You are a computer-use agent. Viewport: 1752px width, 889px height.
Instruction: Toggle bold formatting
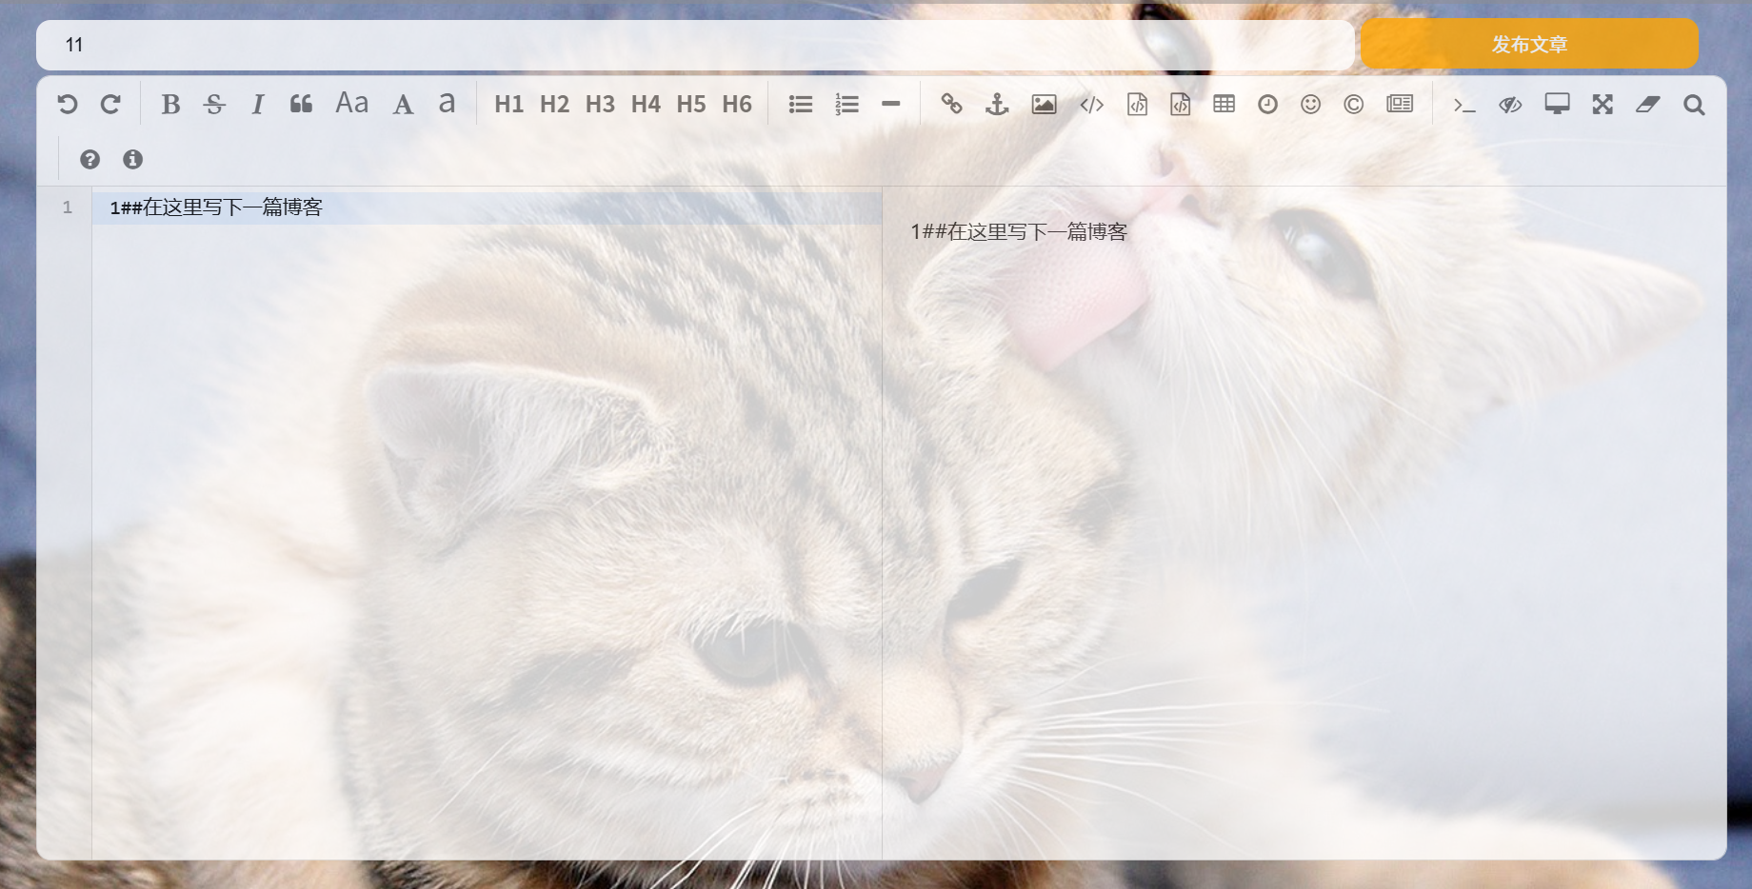tap(170, 104)
